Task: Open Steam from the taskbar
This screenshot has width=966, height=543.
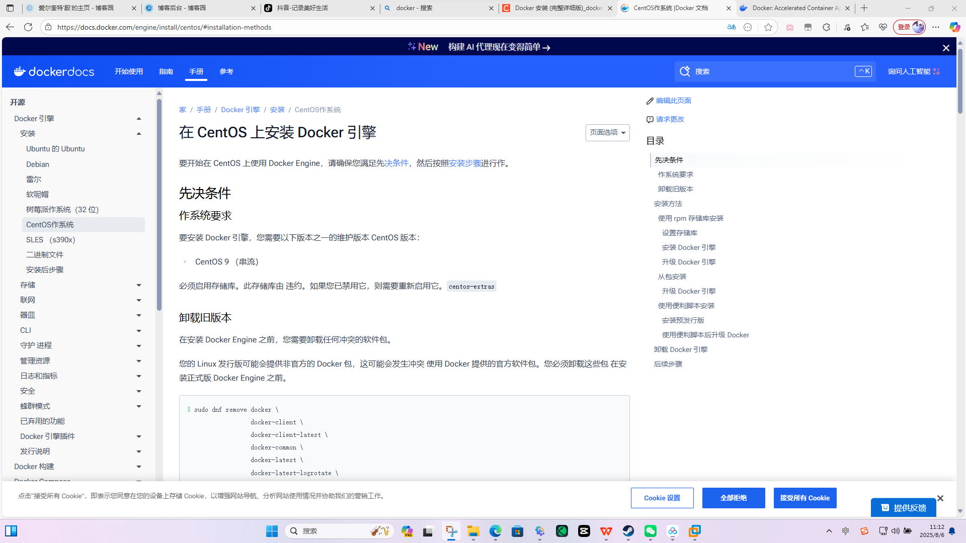Action: click(628, 531)
